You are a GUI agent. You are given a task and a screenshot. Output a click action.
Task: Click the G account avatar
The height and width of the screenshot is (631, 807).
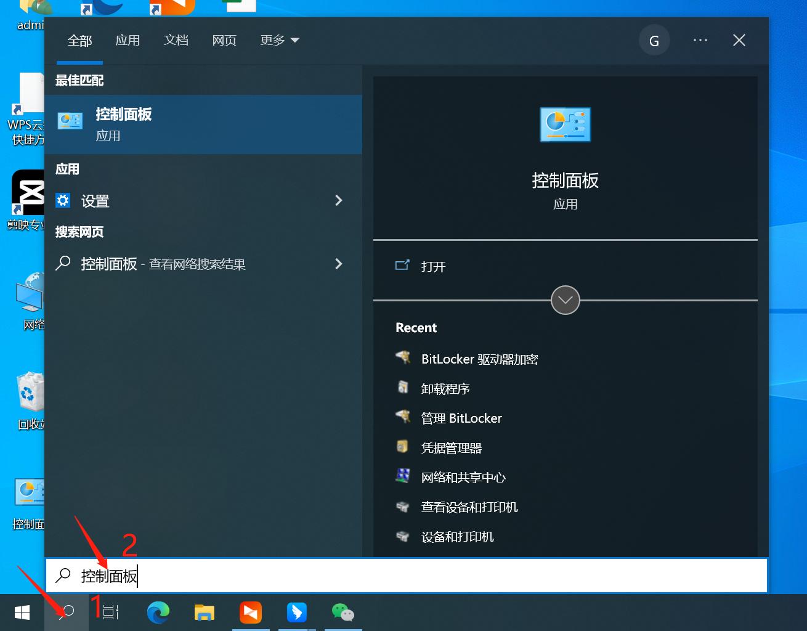654,39
